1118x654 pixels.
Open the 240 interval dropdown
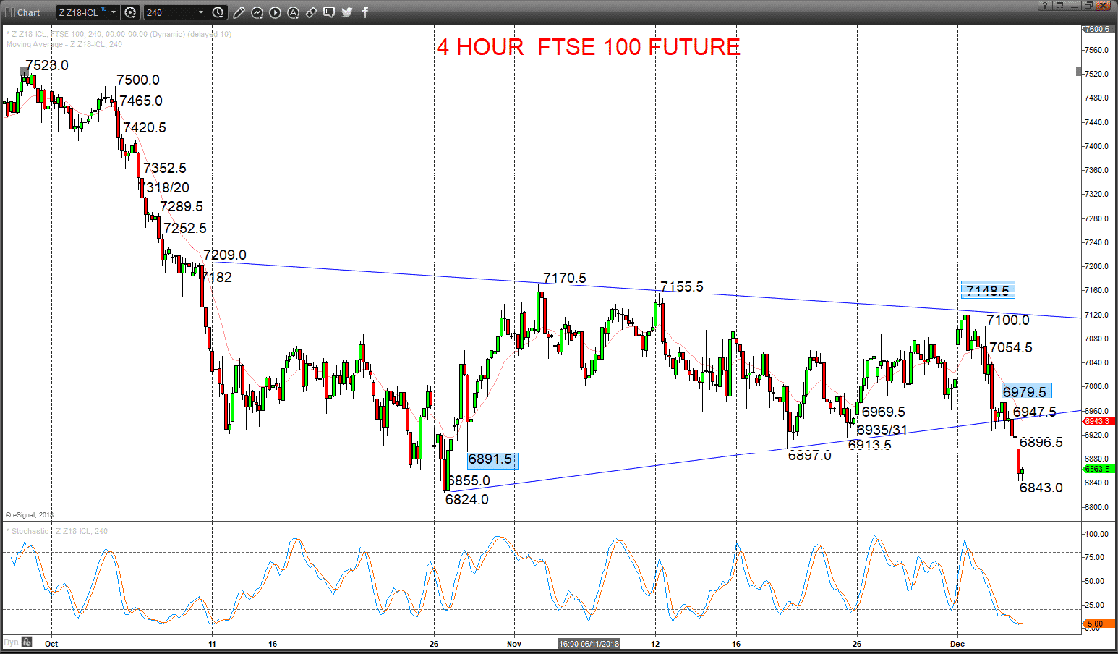tap(176, 12)
